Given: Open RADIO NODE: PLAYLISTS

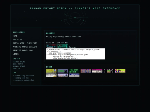Looking at the screenshot, I should pyautogui.click(x=25, y=43).
